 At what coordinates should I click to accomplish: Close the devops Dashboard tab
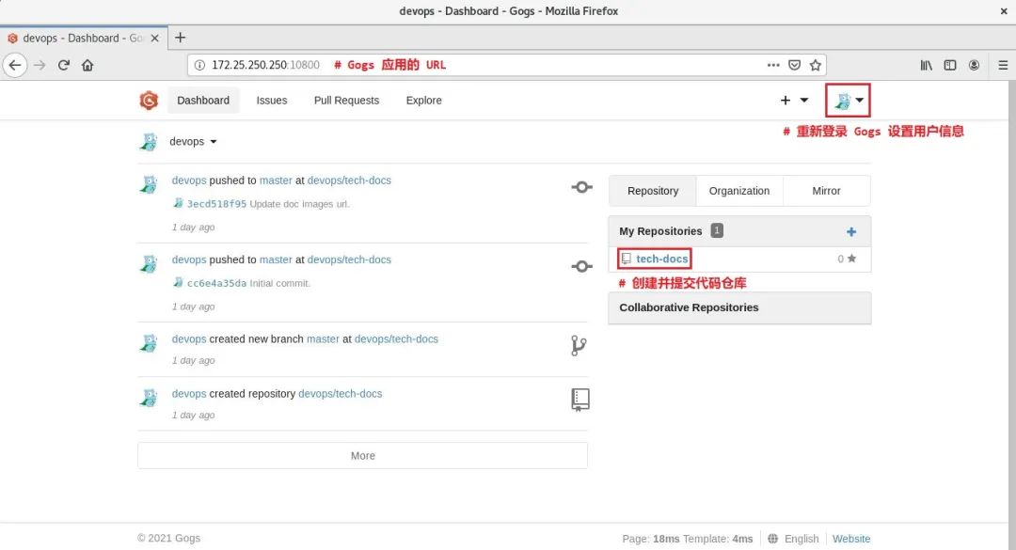coord(155,39)
